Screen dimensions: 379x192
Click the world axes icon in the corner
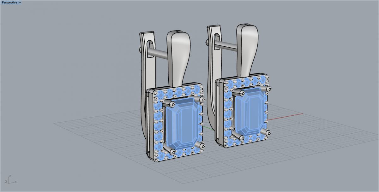10,180
